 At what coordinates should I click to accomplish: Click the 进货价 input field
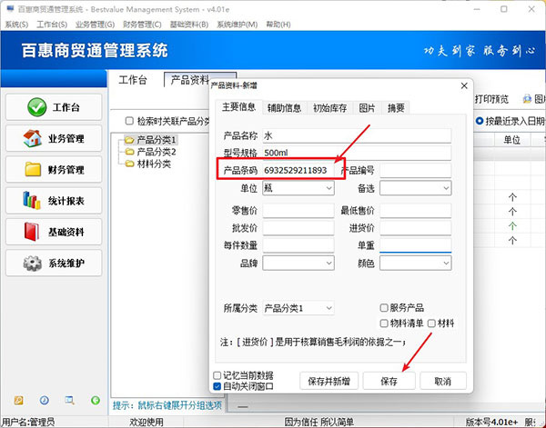pos(416,228)
